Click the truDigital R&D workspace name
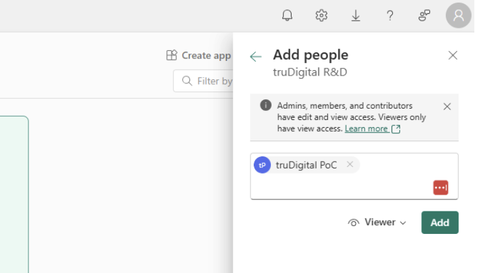 [309, 72]
